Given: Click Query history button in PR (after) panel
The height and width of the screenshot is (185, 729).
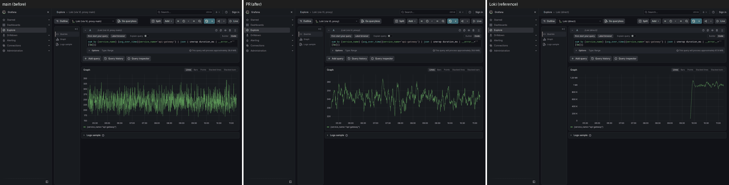Looking at the screenshot, I should point(357,58).
